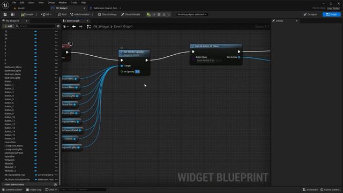
Task: Open the Tools menu
Action: (x=74, y=3)
